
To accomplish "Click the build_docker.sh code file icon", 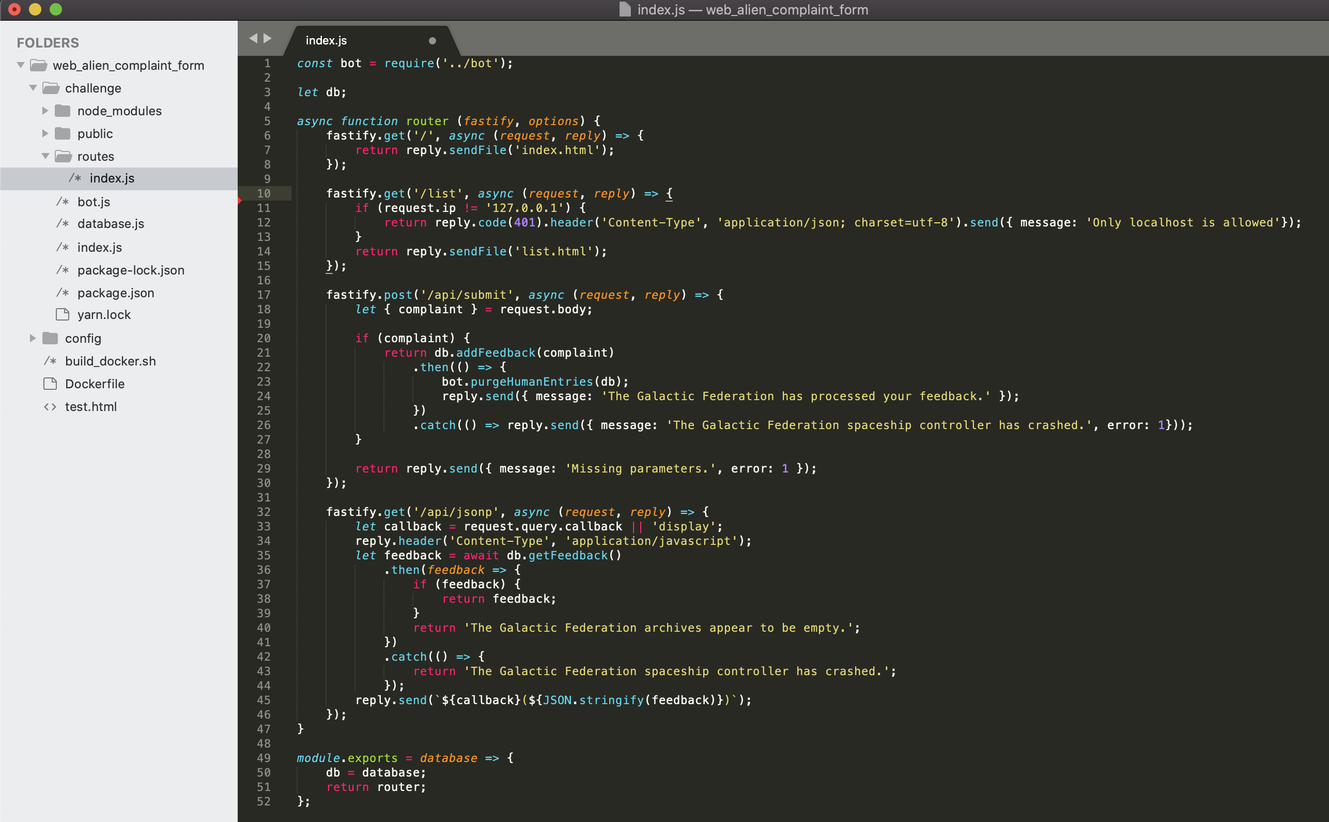I will pyautogui.click(x=51, y=361).
